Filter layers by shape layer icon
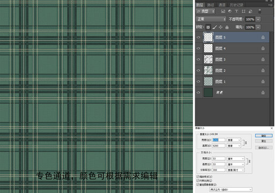 pyautogui.click(x=243, y=11)
